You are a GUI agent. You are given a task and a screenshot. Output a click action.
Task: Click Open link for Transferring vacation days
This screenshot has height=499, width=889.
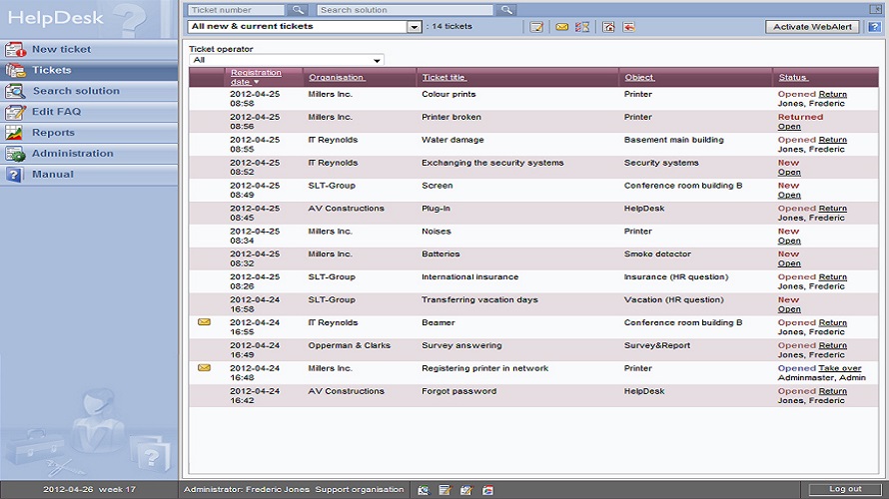pos(789,309)
